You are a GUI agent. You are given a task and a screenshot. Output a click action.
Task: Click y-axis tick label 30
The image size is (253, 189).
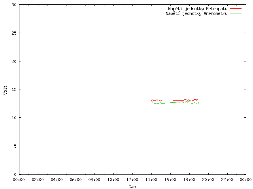tap(14, 5)
